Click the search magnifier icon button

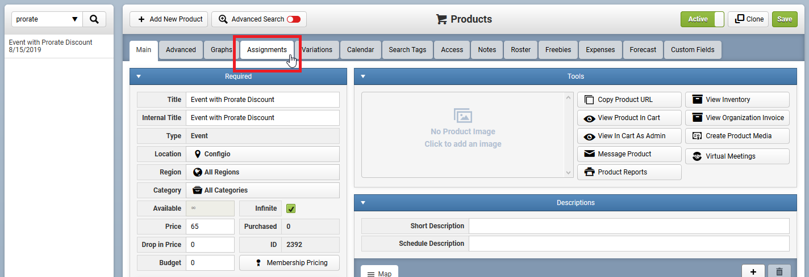[x=94, y=19]
